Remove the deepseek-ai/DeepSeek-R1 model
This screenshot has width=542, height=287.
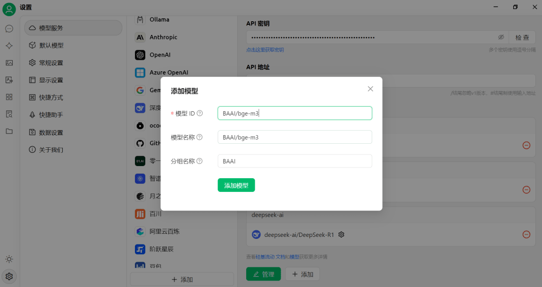[x=526, y=234]
